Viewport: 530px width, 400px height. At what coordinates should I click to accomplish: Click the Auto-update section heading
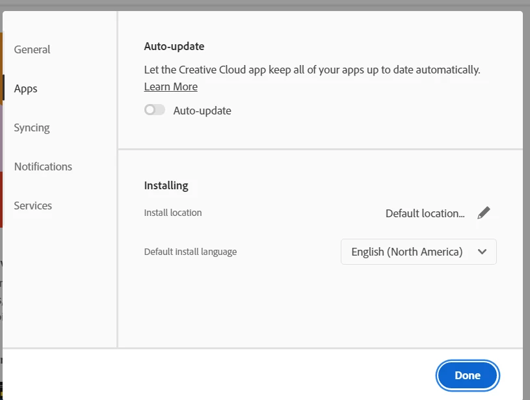[x=174, y=46]
